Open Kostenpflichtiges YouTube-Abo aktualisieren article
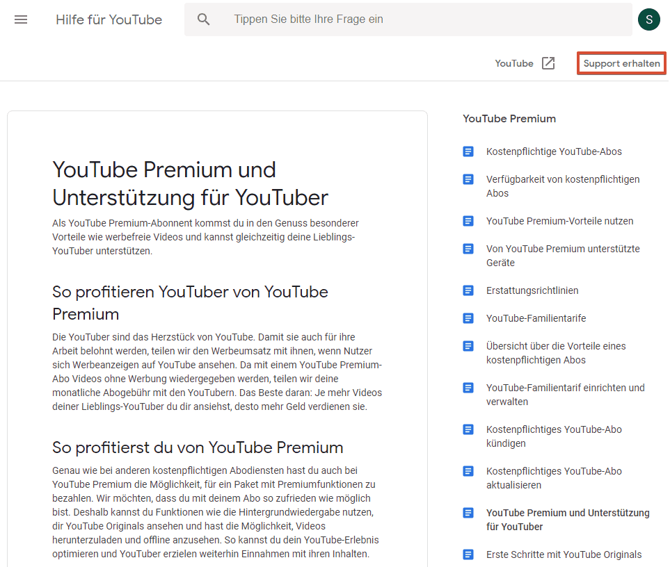 (x=554, y=478)
